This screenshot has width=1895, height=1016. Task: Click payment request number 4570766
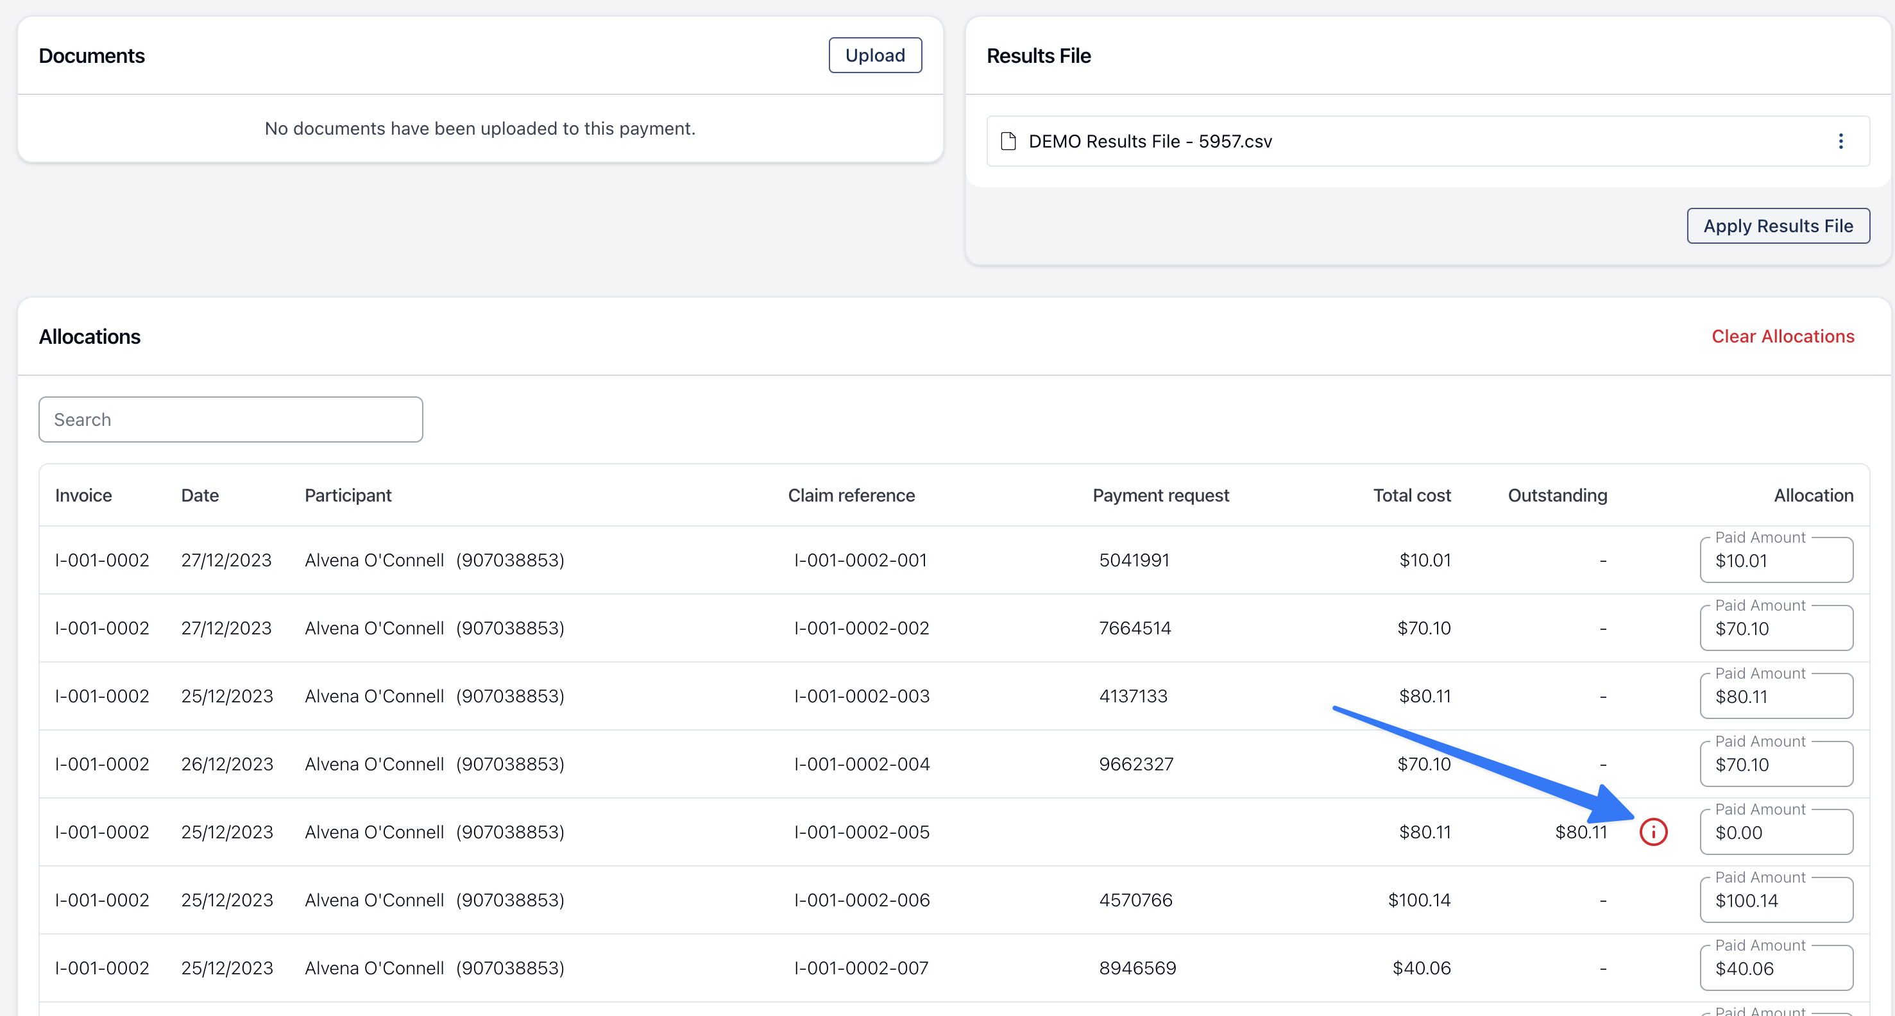[1135, 900]
